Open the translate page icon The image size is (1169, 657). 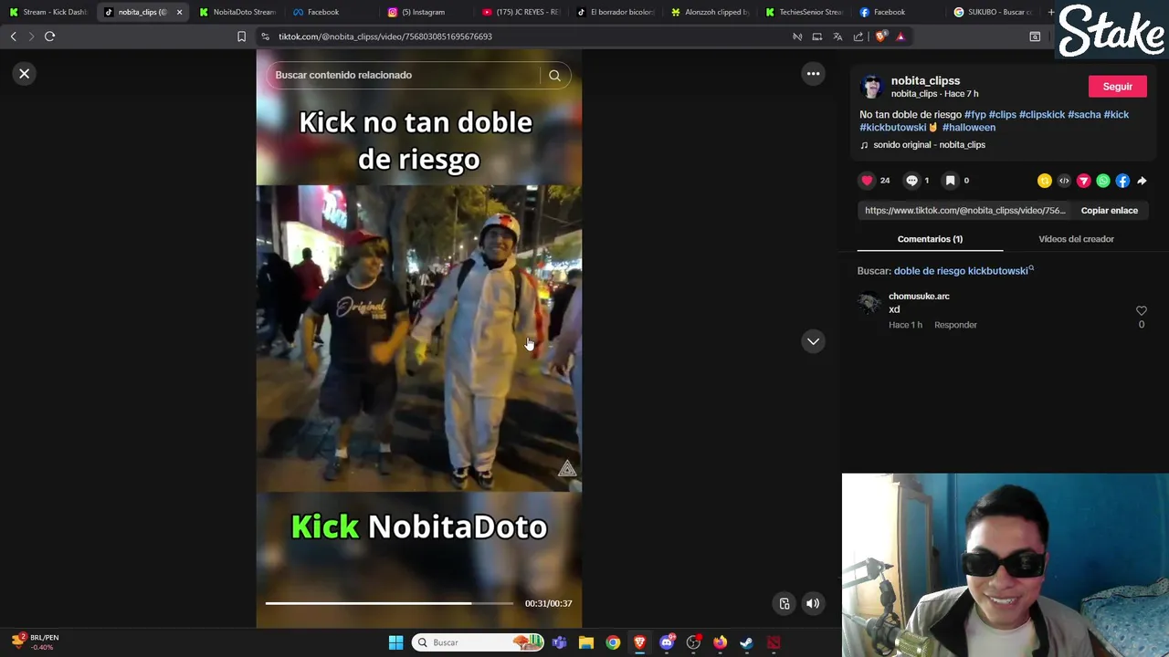pyautogui.click(x=837, y=36)
